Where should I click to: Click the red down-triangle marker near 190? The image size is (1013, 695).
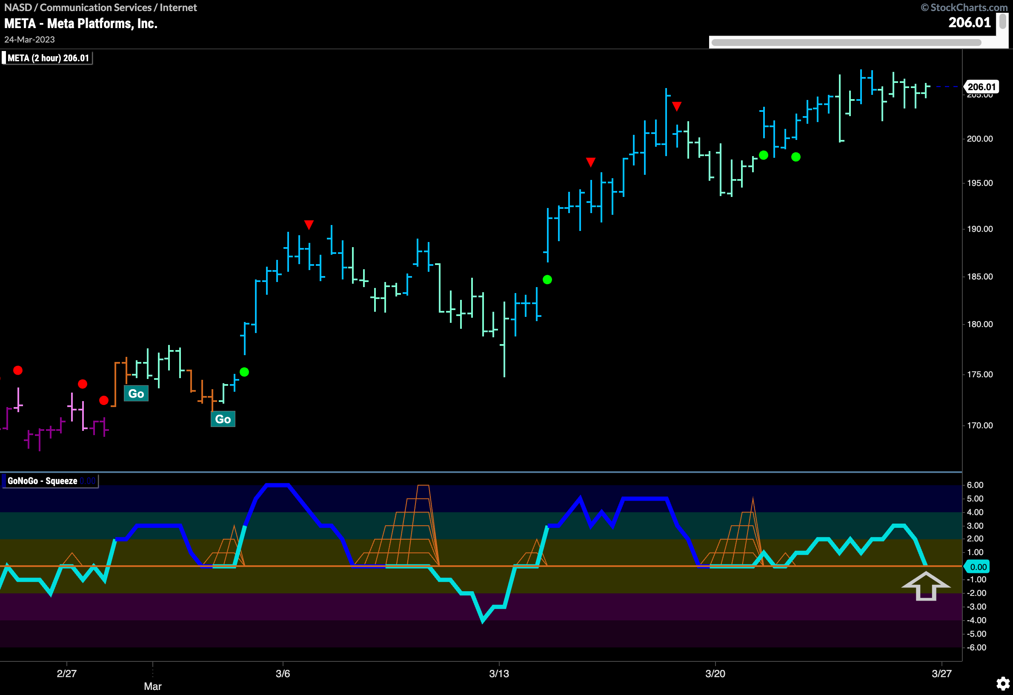(309, 225)
